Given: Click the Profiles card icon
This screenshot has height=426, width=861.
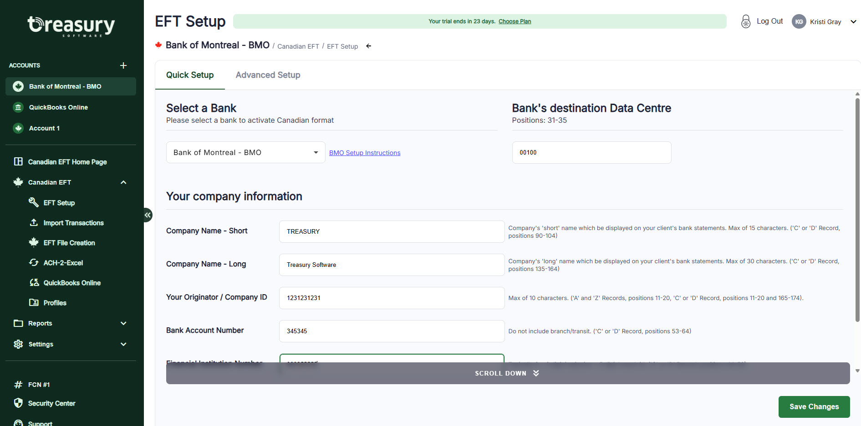Looking at the screenshot, I should (34, 302).
